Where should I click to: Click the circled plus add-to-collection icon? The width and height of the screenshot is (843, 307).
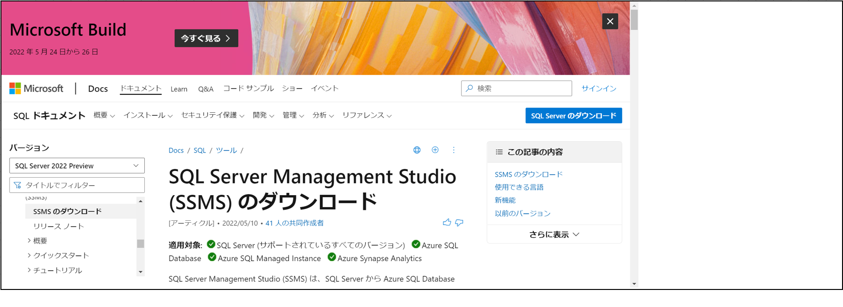coord(435,150)
